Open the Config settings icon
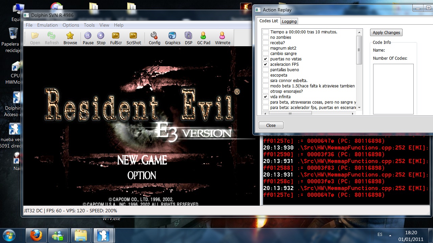The width and height of the screenshot is (433, 243). (x=154, y=38)
